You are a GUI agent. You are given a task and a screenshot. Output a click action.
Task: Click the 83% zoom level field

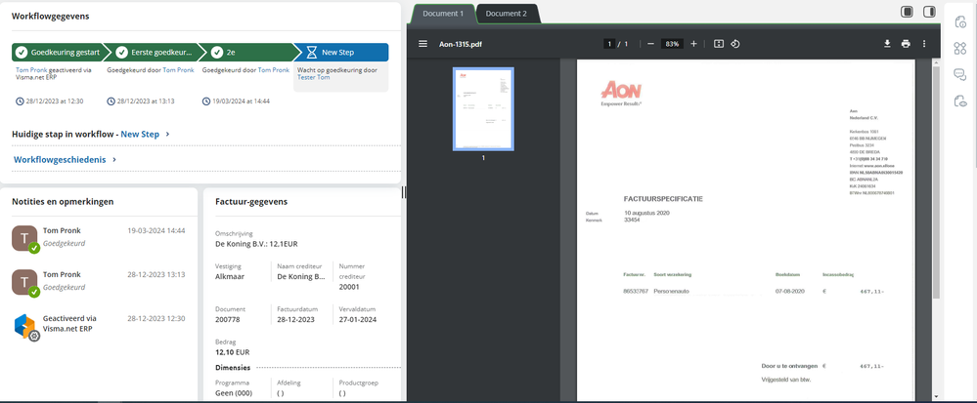(672, 44)
